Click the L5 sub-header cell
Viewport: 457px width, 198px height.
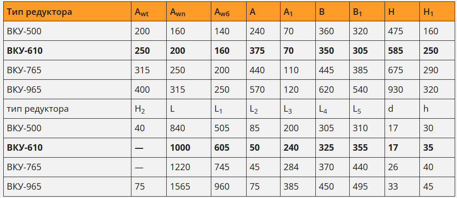tap(357, 109)
